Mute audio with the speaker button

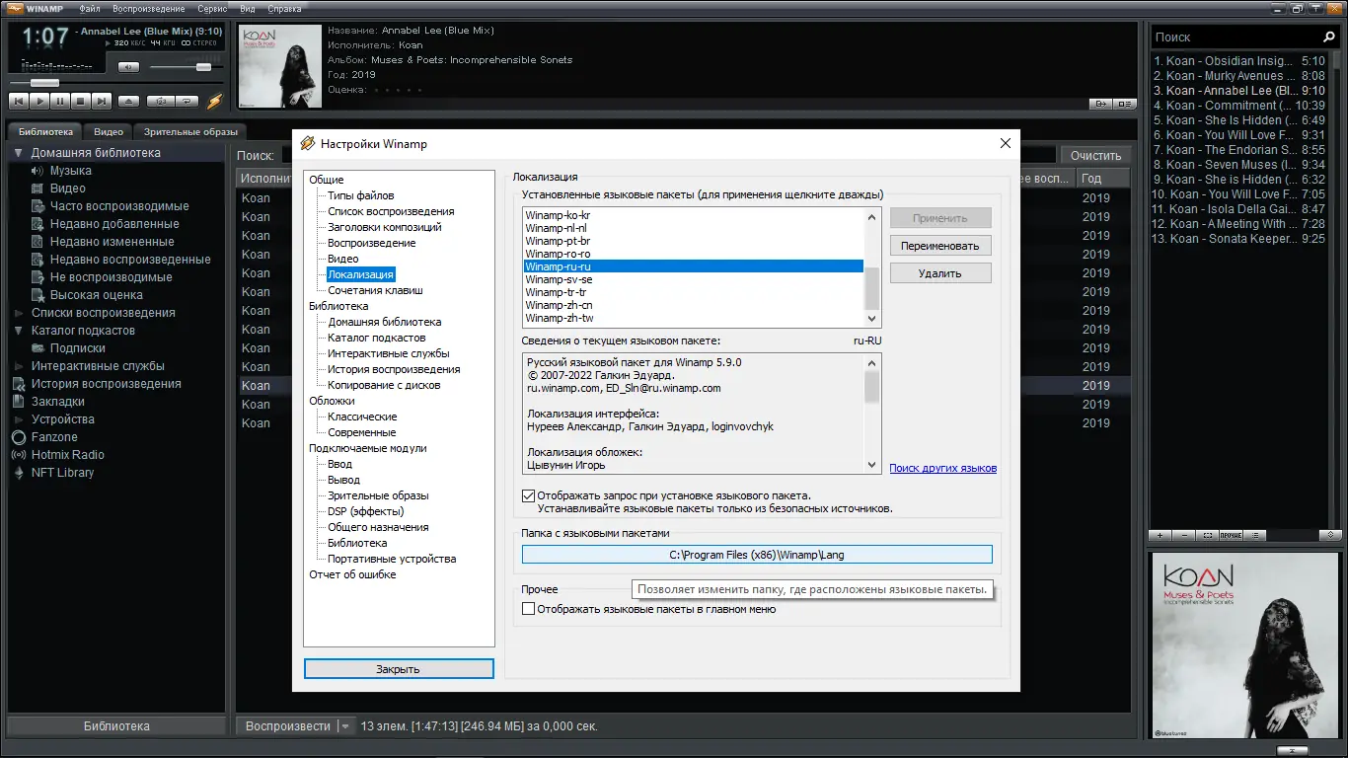(128, 67)
